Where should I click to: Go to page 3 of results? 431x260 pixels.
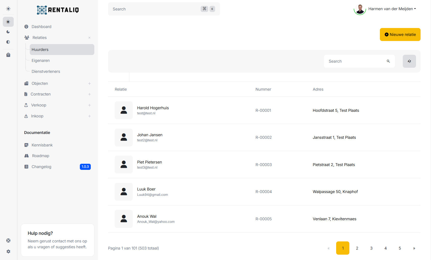(x=371, y=248)
